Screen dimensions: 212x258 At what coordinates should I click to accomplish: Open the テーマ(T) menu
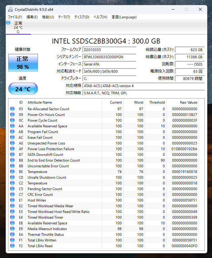pos(64,17)
